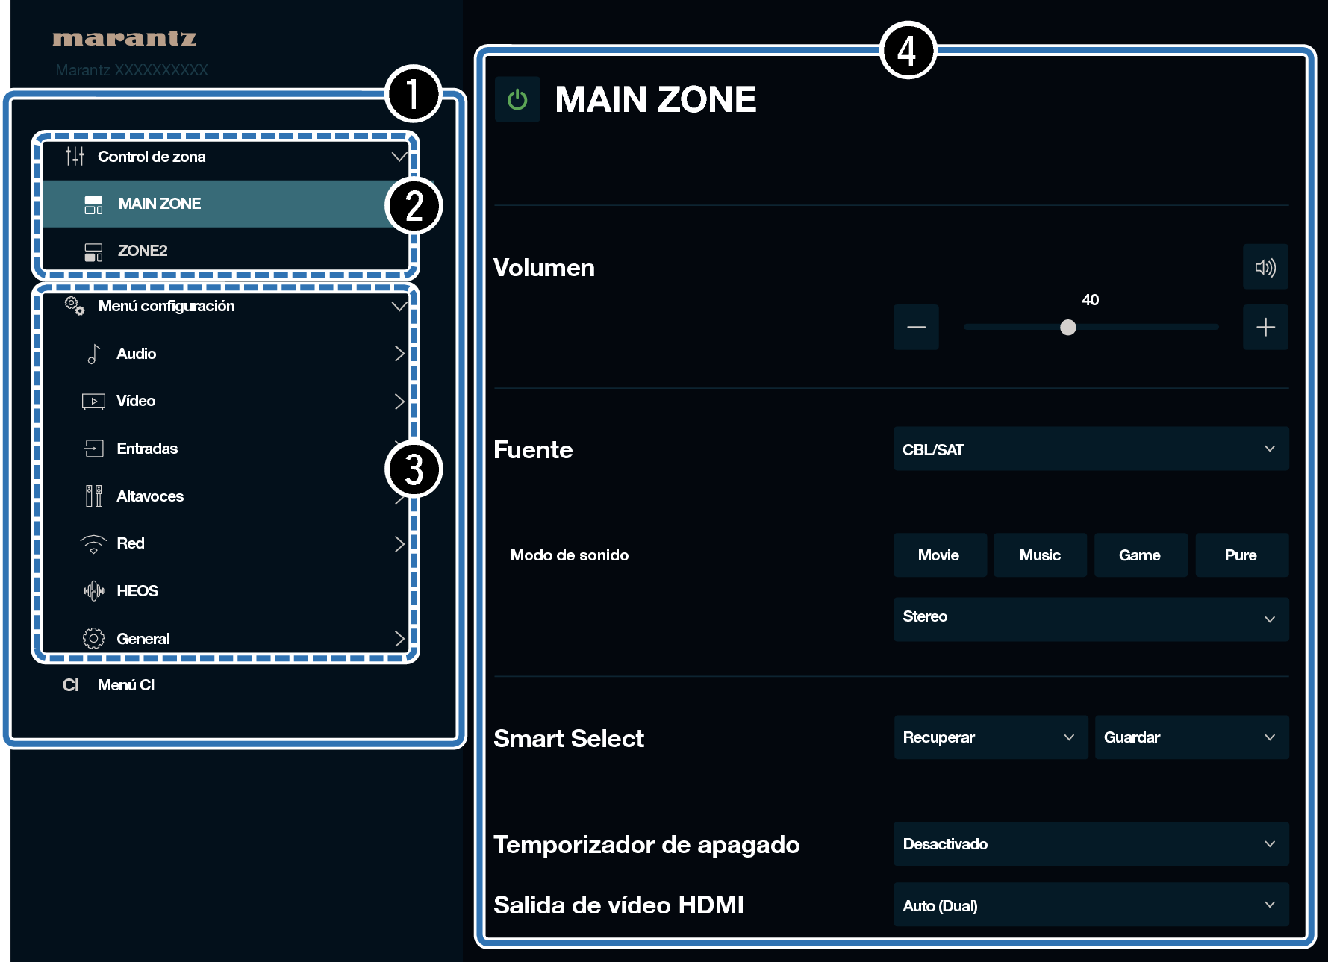Open the Stereo sound mode dropdown
The width and height of the screenshot is (1328, 962).
pos(1090,618)
